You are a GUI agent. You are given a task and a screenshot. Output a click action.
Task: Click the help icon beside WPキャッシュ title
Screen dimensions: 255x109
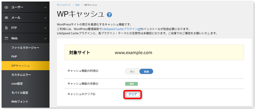click(x=109, y=15)
